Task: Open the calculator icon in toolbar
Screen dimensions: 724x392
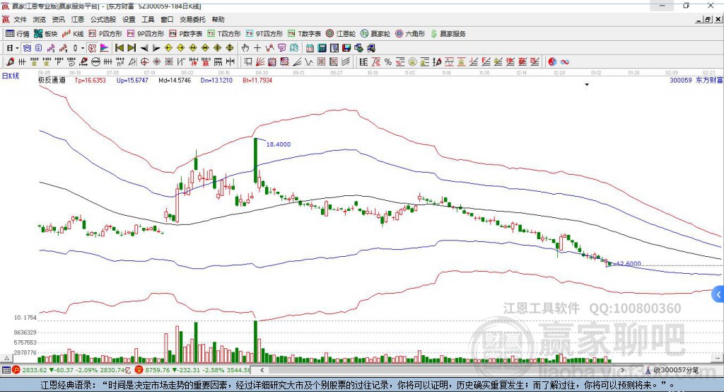Action: [322, 48]
